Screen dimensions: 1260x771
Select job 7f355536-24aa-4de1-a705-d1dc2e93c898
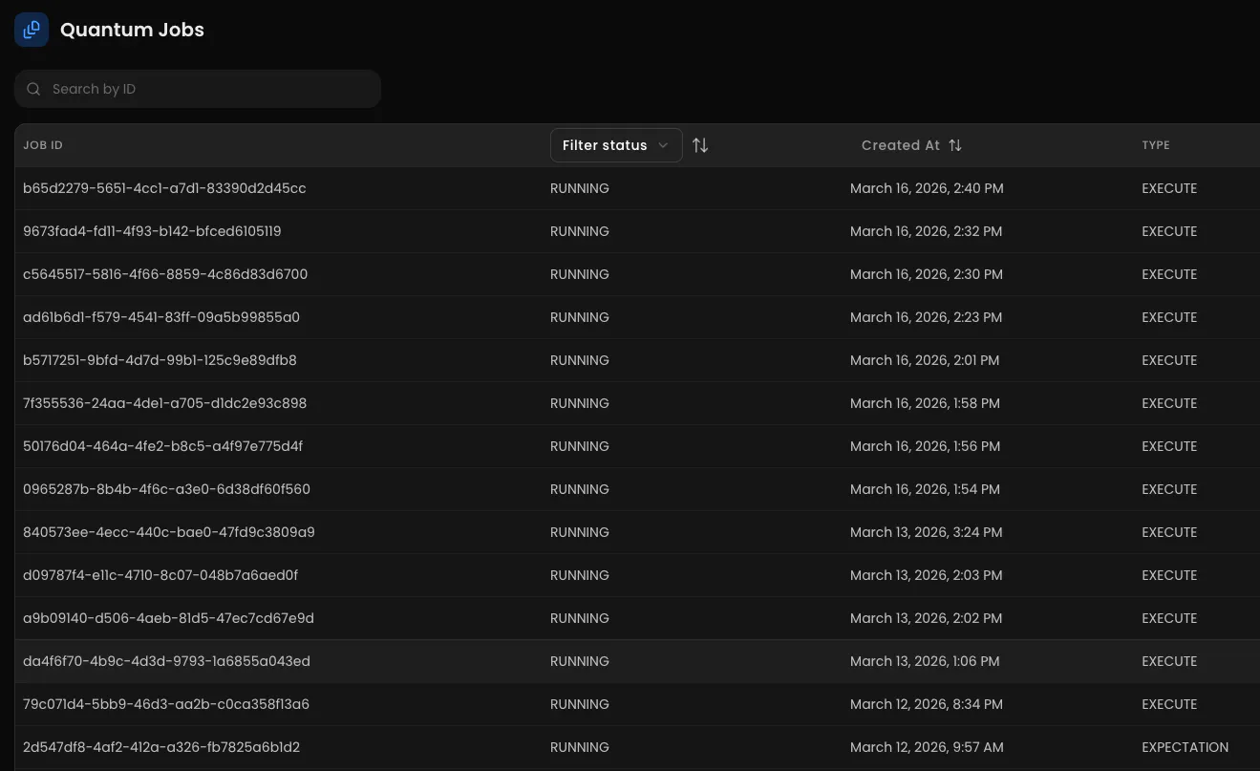pyautogui.click(x=165, y=403)
